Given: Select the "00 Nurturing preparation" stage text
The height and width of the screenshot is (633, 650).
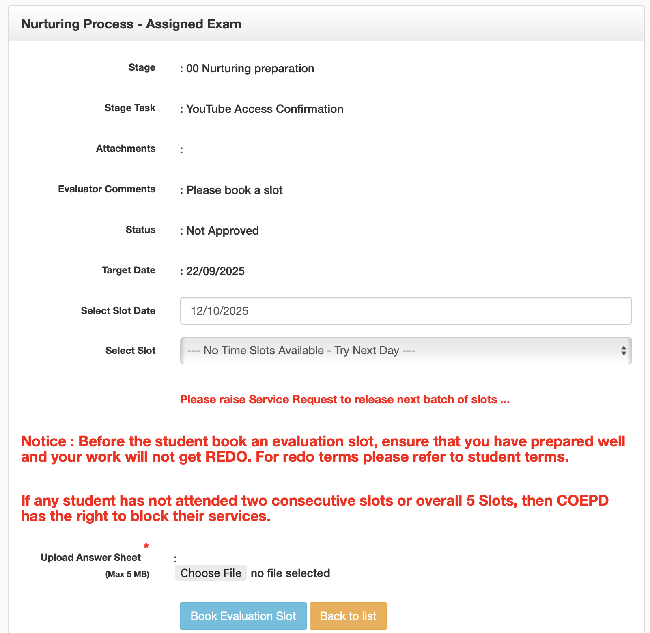Looking at the screenshot, I should 250,69.
